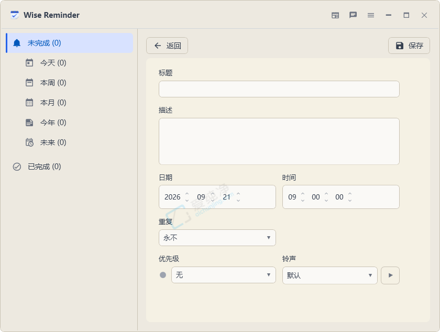The height and width of the screenshot is (332, 440).
Task: Open the calendar view icon in title bar
Action: [335, 15]
